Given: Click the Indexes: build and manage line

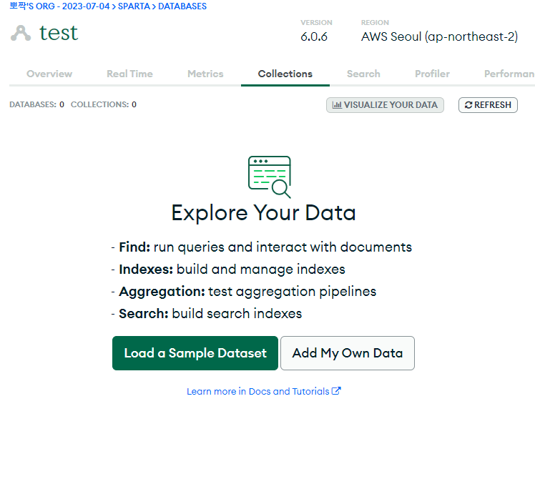Looking at the screenshot, I should [228, 269].
